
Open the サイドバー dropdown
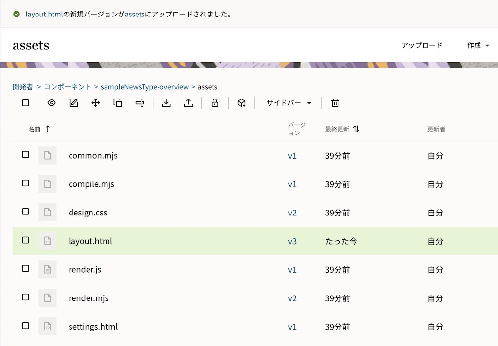[x=288, y=103]
